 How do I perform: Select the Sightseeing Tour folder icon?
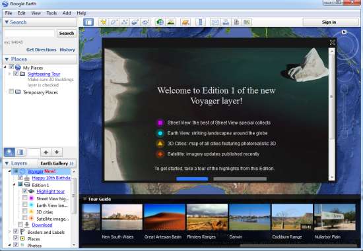[22, 74]
